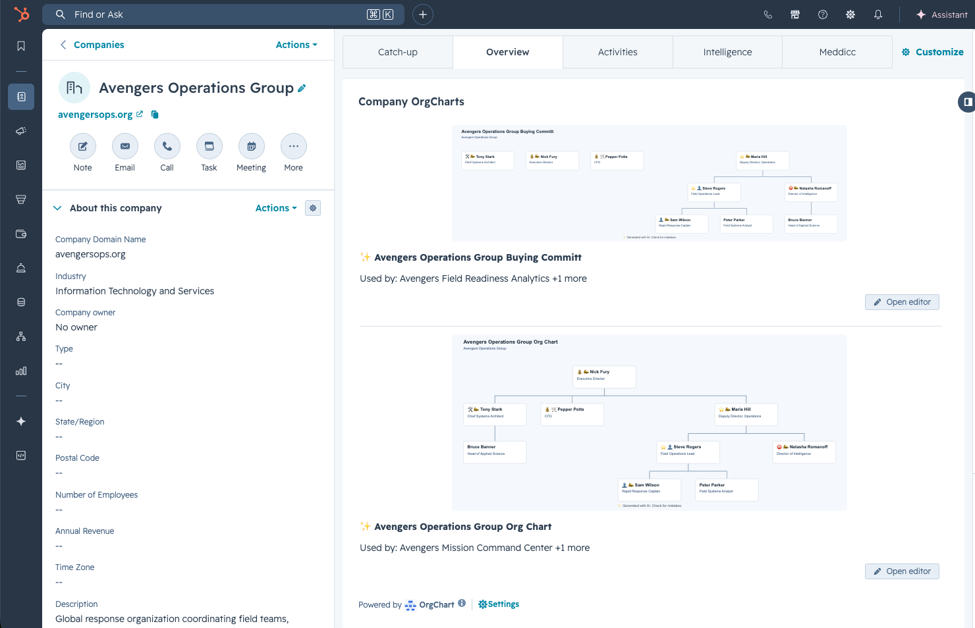The height and width of the screenshot is (628, 975).
Task: Switch to the Intelligence tab
Action: tap(727, 52)
